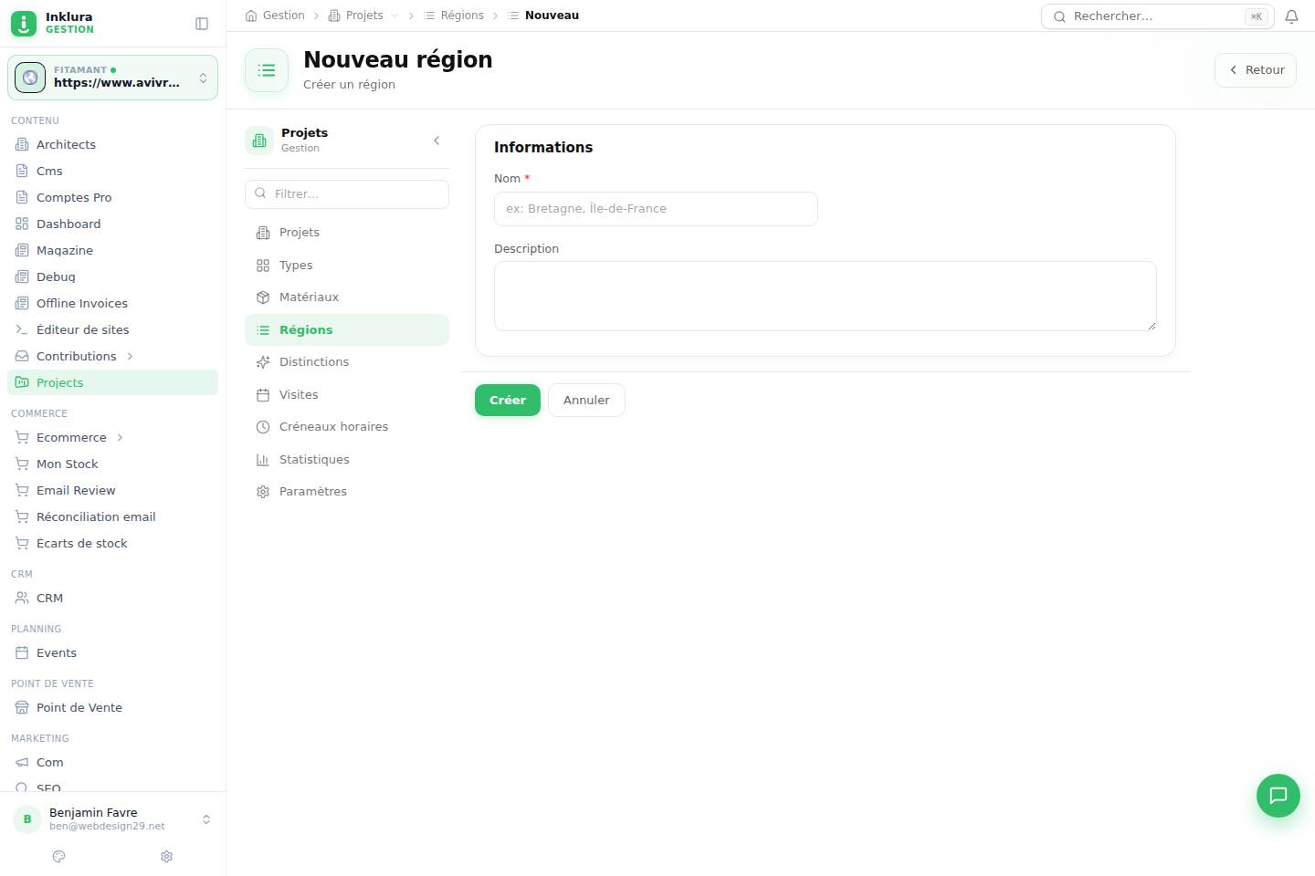Open Debug in sidebar
Viewport: 1315px width, 876px height.
pos(113,277)
